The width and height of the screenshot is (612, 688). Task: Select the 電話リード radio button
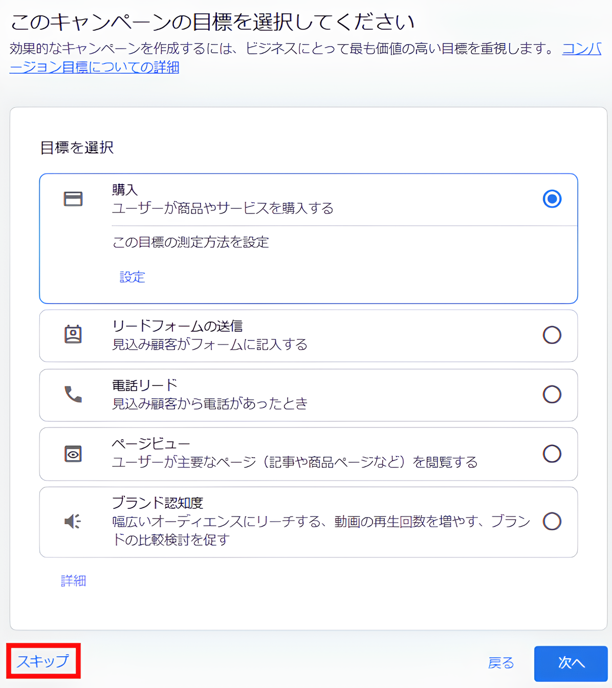tap(552, 395)
